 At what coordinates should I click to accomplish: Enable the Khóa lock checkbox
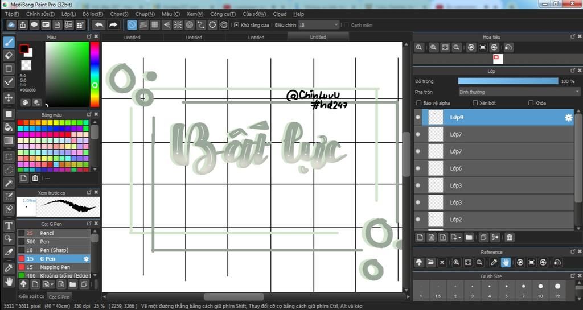(531, 103)
